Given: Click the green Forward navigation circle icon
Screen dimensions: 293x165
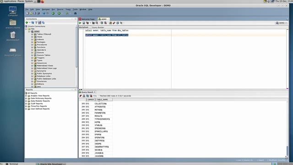Looking at the screenshot, I should 59,13.
